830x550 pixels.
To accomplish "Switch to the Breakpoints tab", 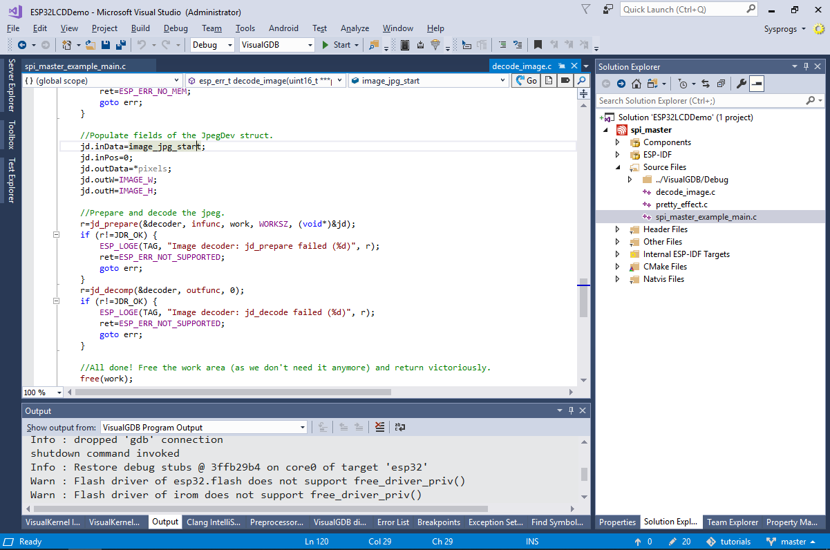I will (x=439, y=522).
